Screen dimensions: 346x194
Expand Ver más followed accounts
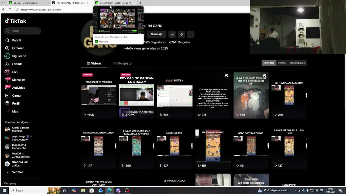pyautogui.click(x=15, y=172)
